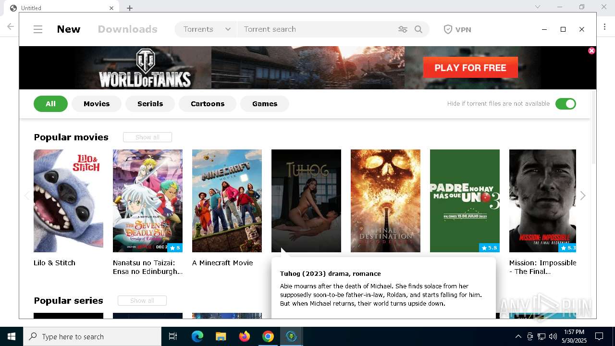Launch Microsoft Edge from the taskbar
The width and height of the screenshot is (615, 346).
coord(197,336)
